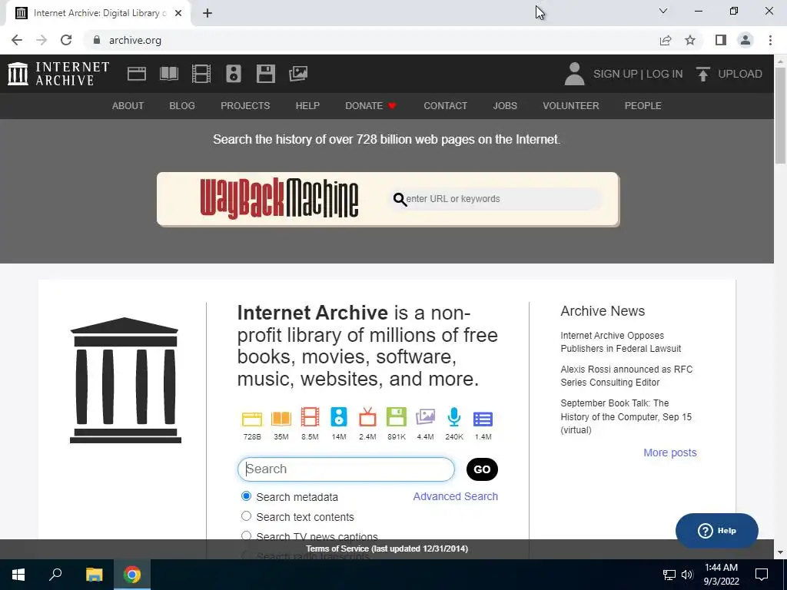Open the Software floppy icon in top navigation
The height and width of the screenshot is (590, 787).
(x=265, y=74)
